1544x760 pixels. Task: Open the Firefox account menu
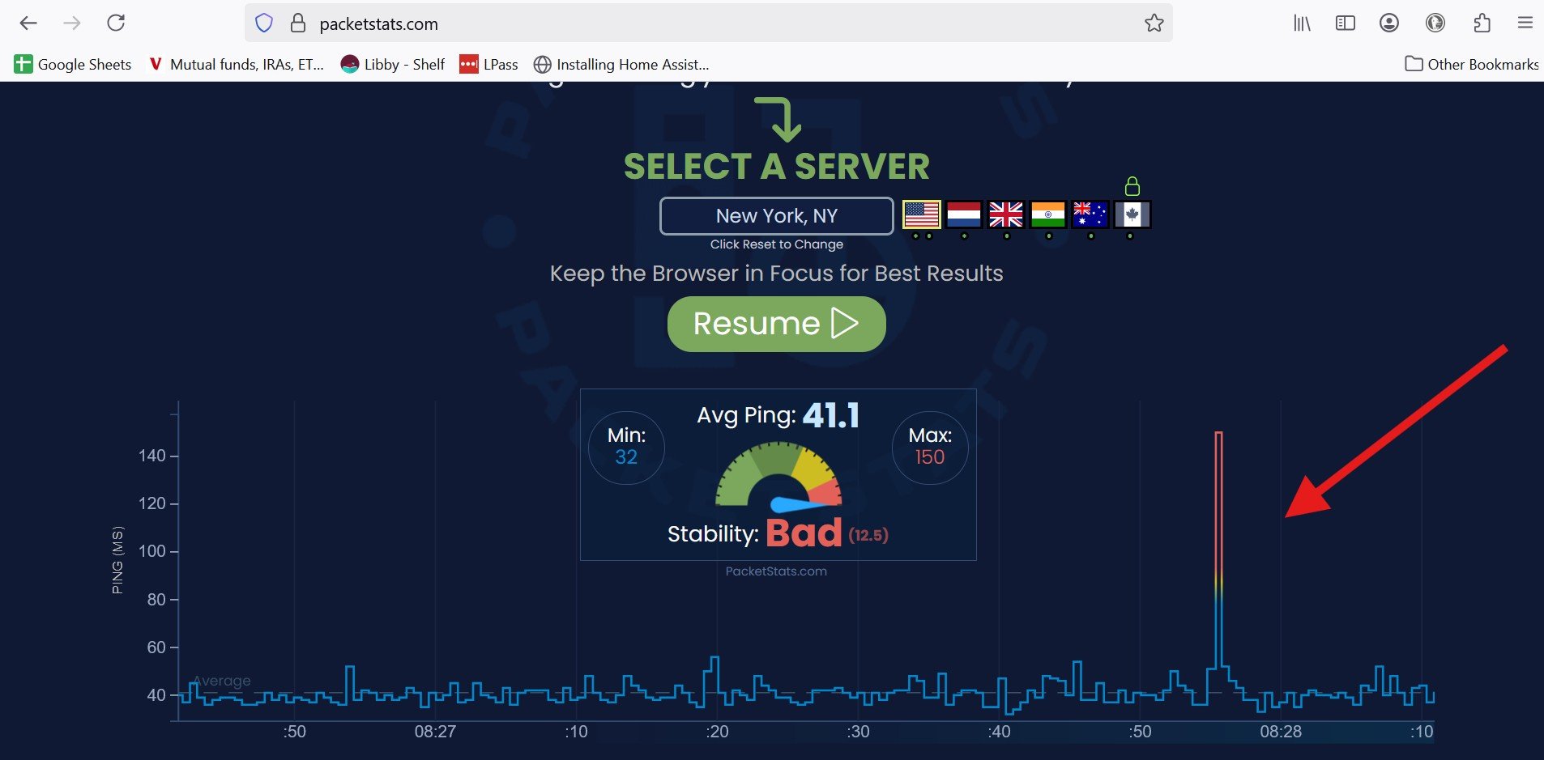pos(1389,23)
